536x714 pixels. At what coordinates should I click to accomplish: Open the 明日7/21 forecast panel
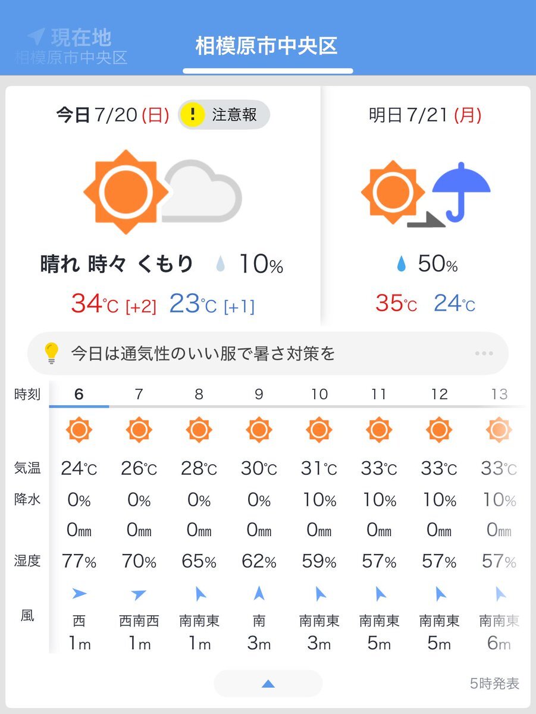pyautogui.click(x=425, y=205)
